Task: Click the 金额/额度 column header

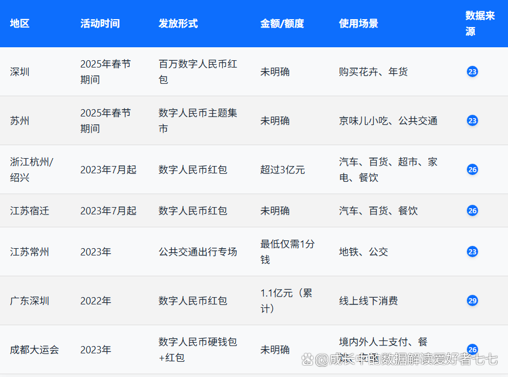Action: [279, 24]
